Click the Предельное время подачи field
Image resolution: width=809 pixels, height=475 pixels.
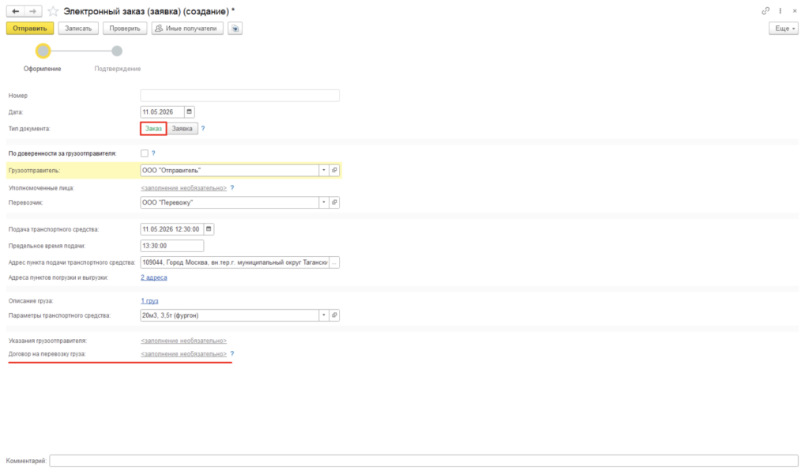click(x=171, y=247)
